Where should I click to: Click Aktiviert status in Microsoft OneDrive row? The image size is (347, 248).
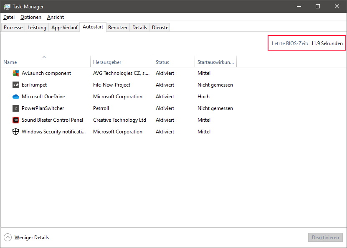pyautogui.click(x=165, y=97)
